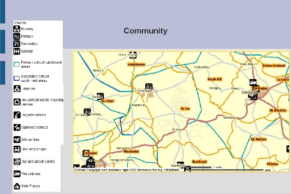Click the Safe Places marker below Liskeard
The image size is (291, 194).
coord(91,162)
